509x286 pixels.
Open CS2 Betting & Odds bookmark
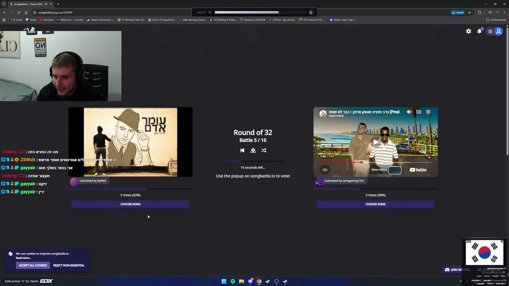pos(223,19)
